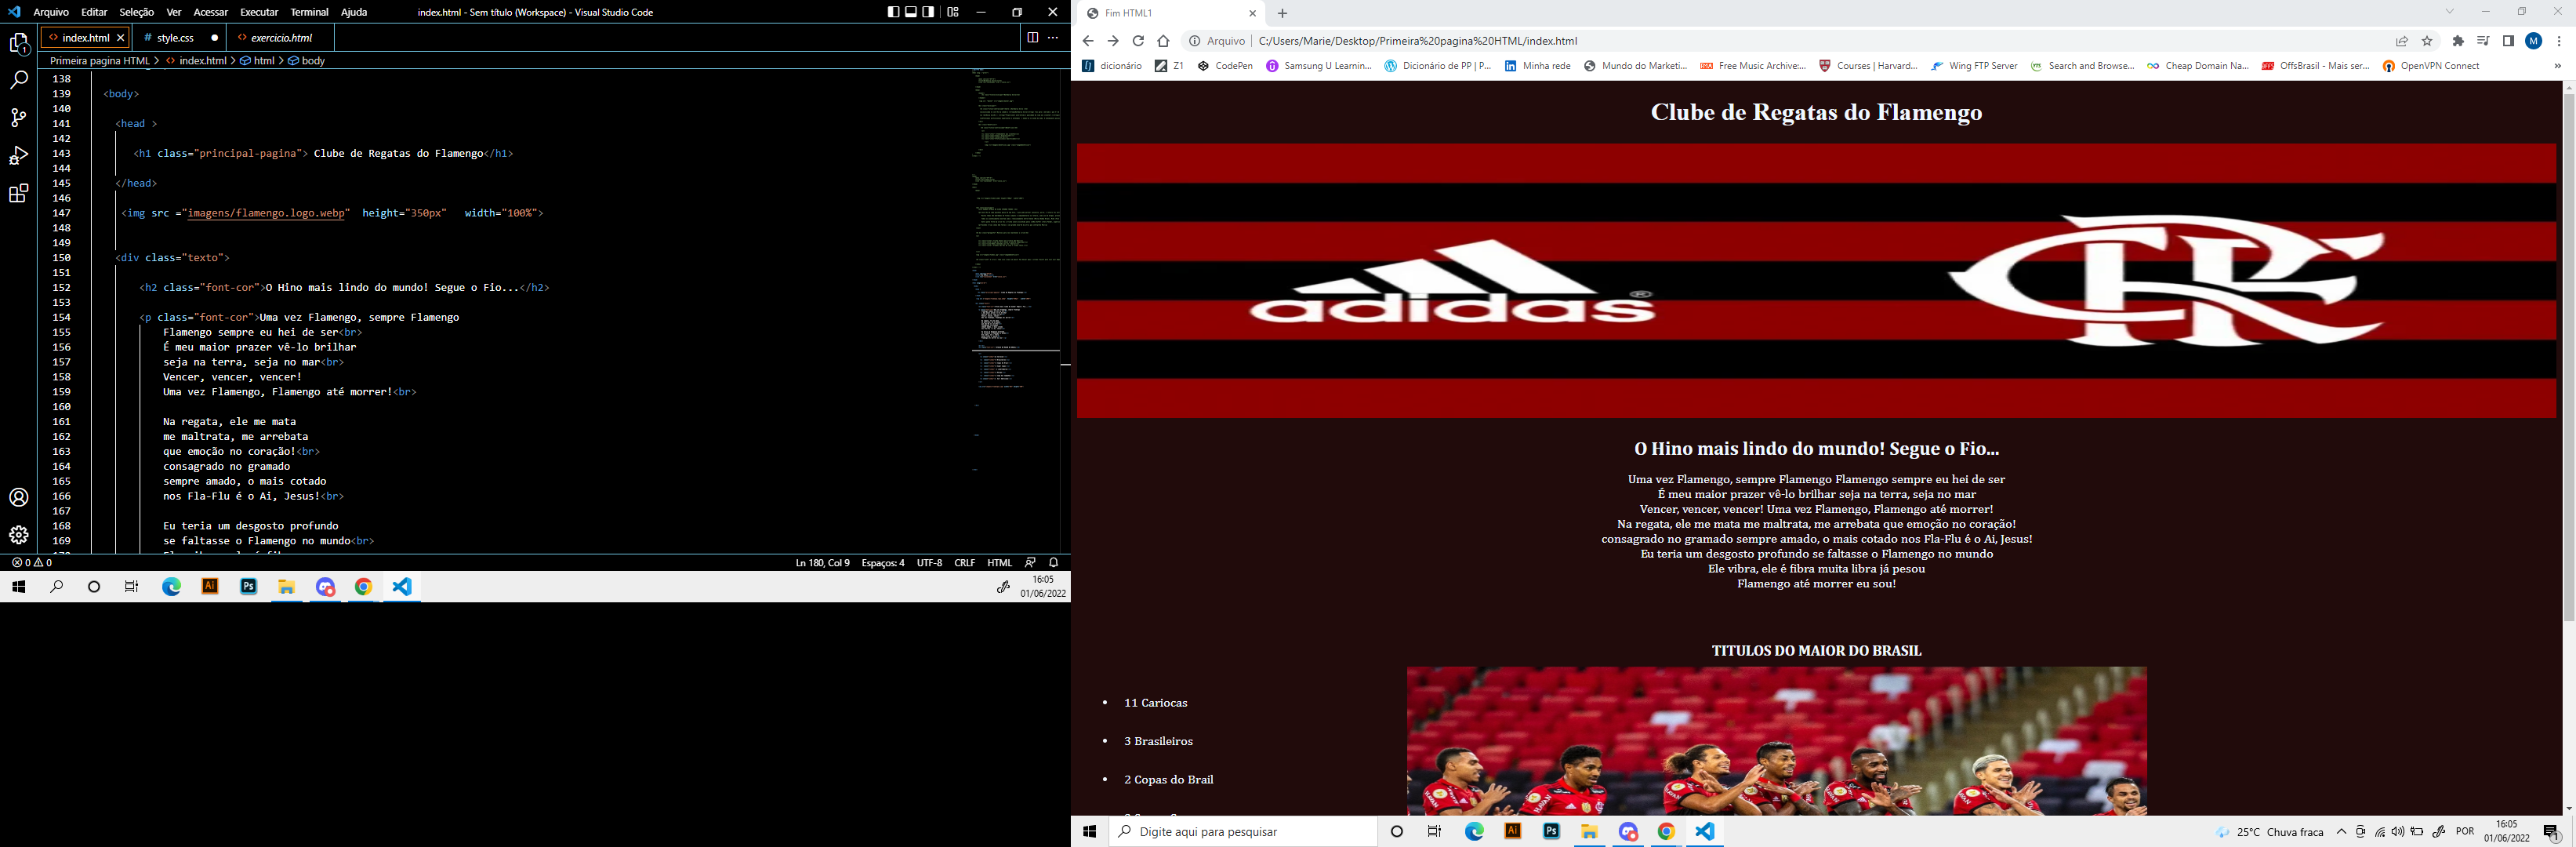
Task: Change the end-of-line sequence CRLF
Action: point(964,563)
